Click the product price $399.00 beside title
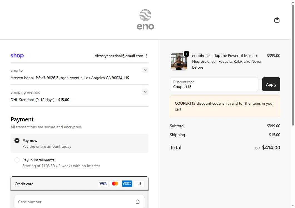This screenshot has width=295, height=208. click(x=273, y=56)
